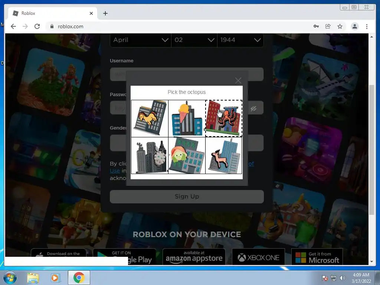Open the Amazon Appstore badge

[194, 257]
